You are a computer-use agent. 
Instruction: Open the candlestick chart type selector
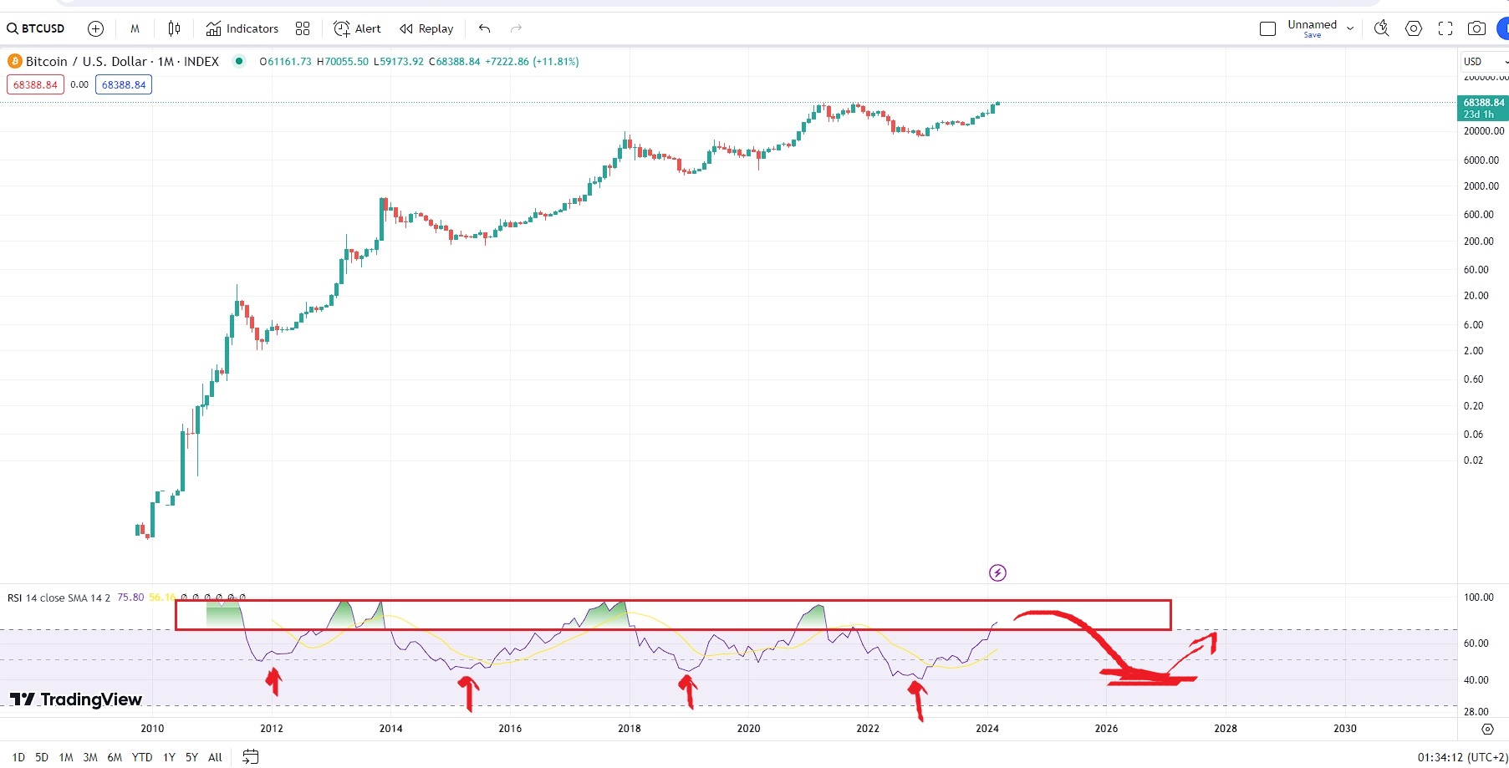pyautogui.click(x=174, y=28)
